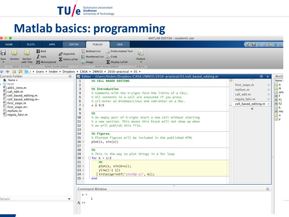Toggle breakpoint dash on line 16

pos(83,142)
